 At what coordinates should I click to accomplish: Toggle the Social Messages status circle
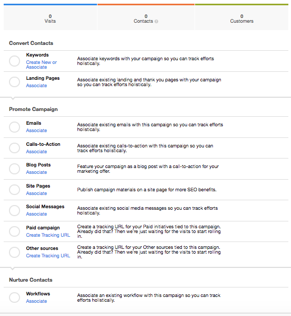click(x=14, y=210)
